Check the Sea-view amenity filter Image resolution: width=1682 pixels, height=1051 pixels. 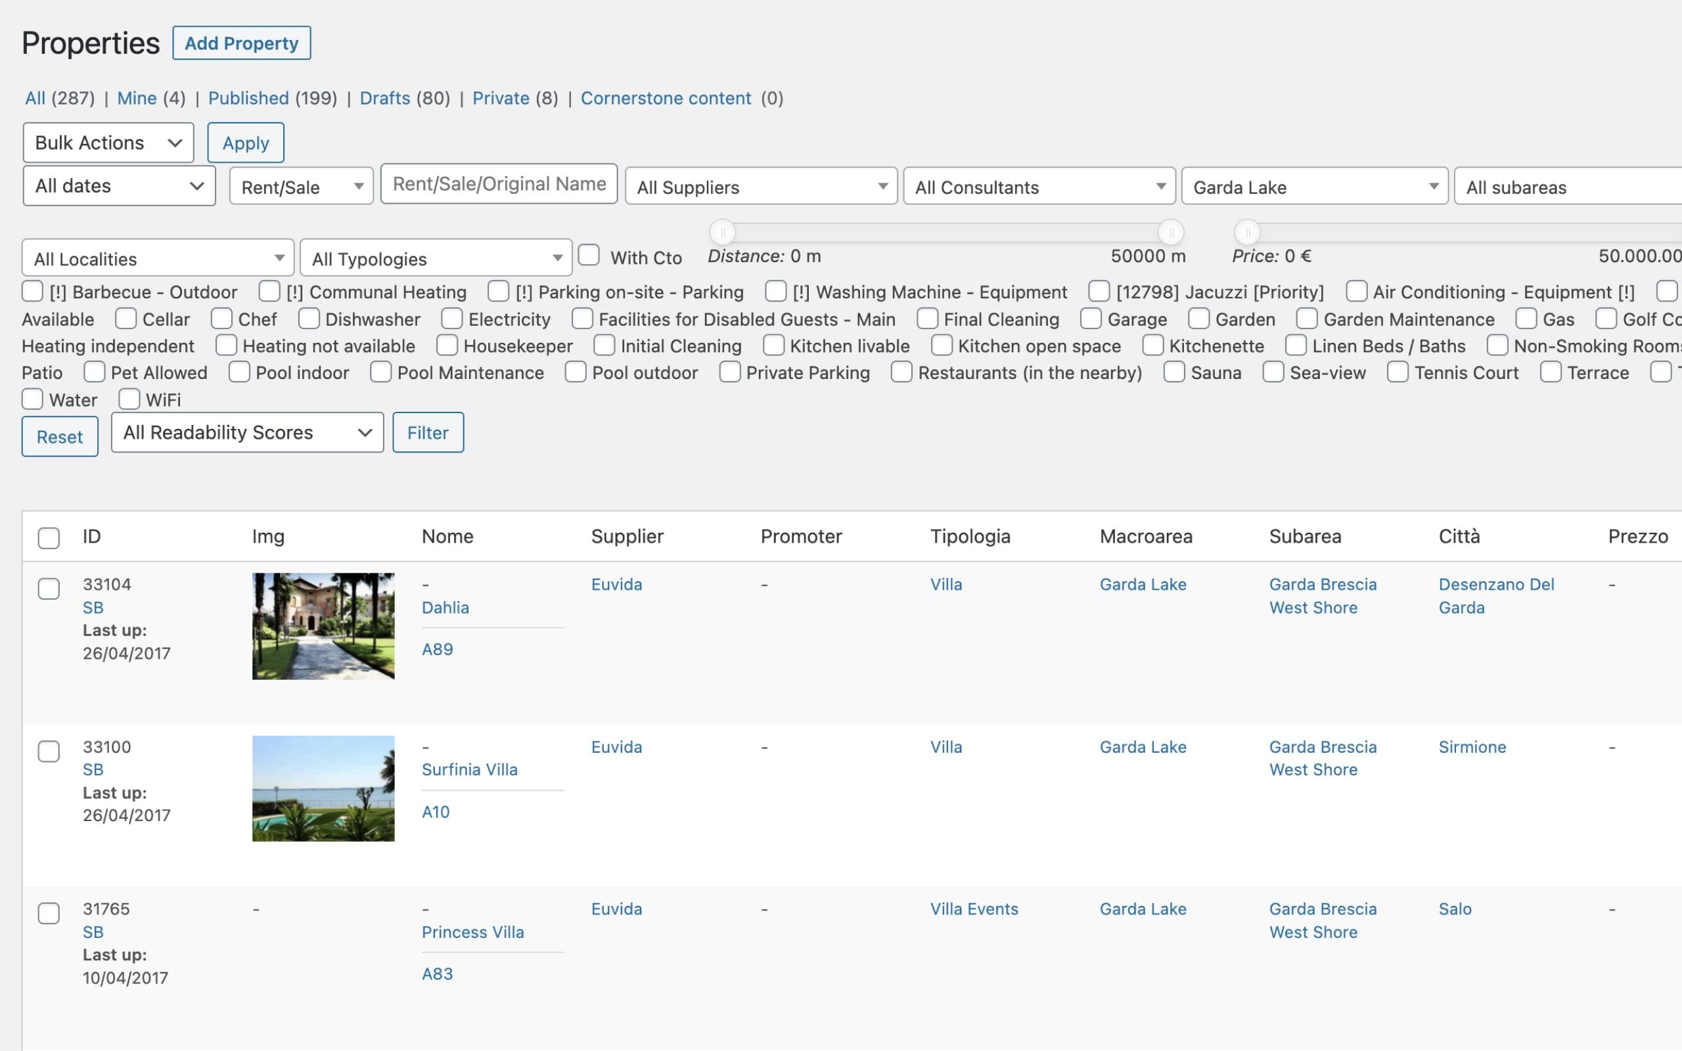click(x=1273, y=372)
